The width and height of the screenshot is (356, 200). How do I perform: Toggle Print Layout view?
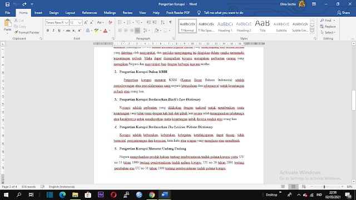point(293,187)
